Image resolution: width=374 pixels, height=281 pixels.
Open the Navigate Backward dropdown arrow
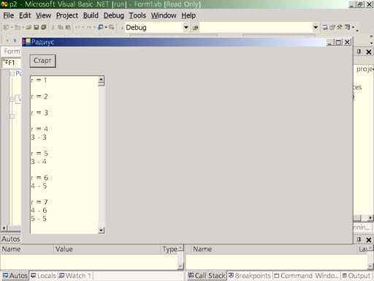[106, 27]
